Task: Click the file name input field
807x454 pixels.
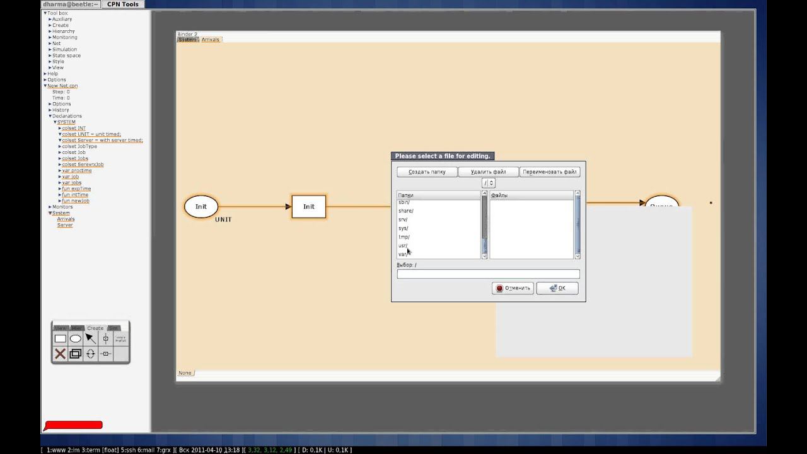Action: click(488, 274)
